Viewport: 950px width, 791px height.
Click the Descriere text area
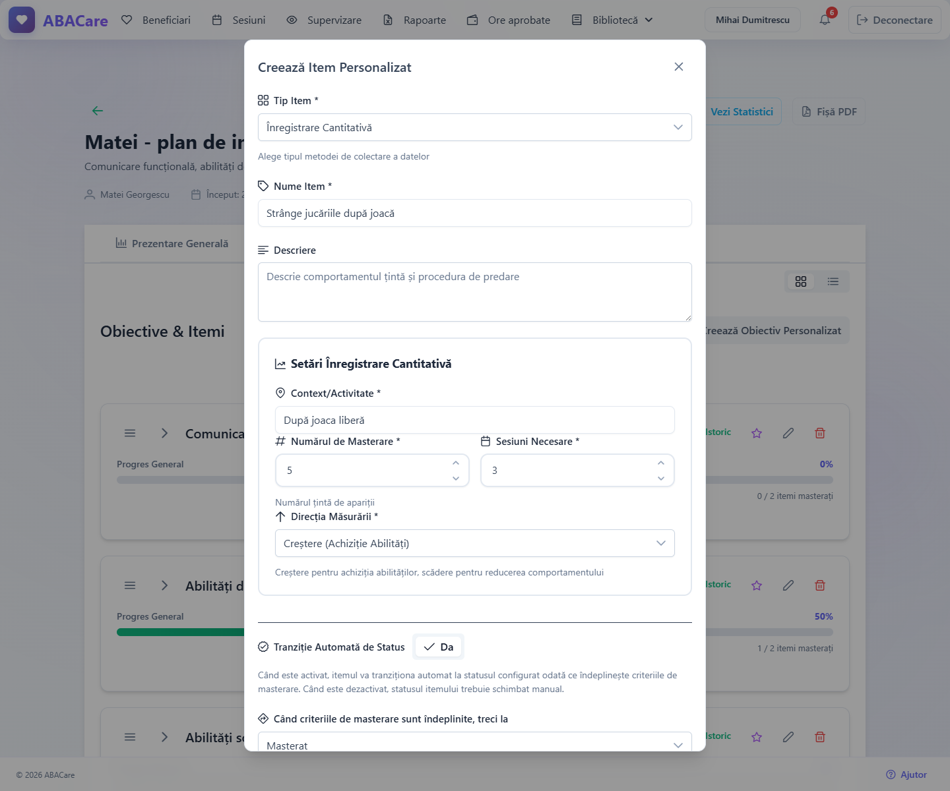coord(475,292)
